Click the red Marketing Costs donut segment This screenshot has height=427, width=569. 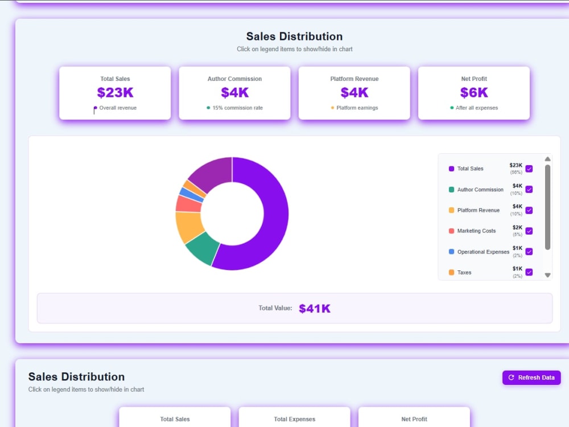(x=188, y=204)
